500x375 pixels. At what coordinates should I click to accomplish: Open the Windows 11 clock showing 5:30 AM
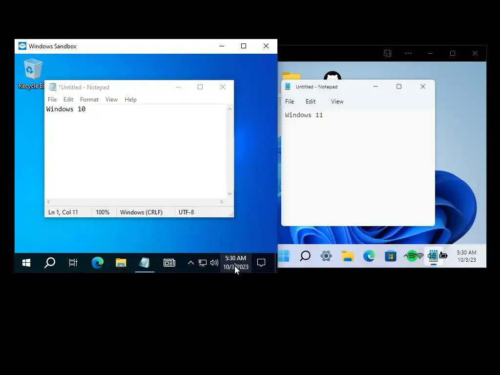click(466, 256)
